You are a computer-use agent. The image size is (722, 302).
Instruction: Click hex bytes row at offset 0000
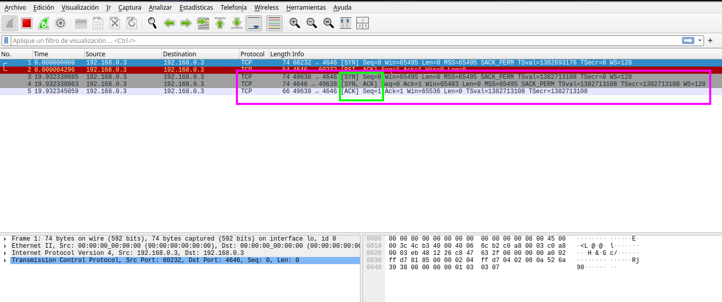477,239
